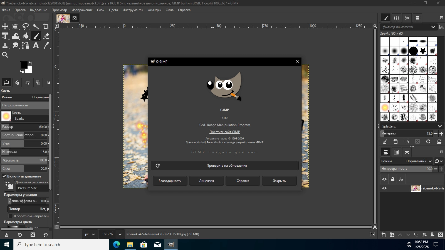Choose the Color Picker eyedropper tool

coord(46,46)
